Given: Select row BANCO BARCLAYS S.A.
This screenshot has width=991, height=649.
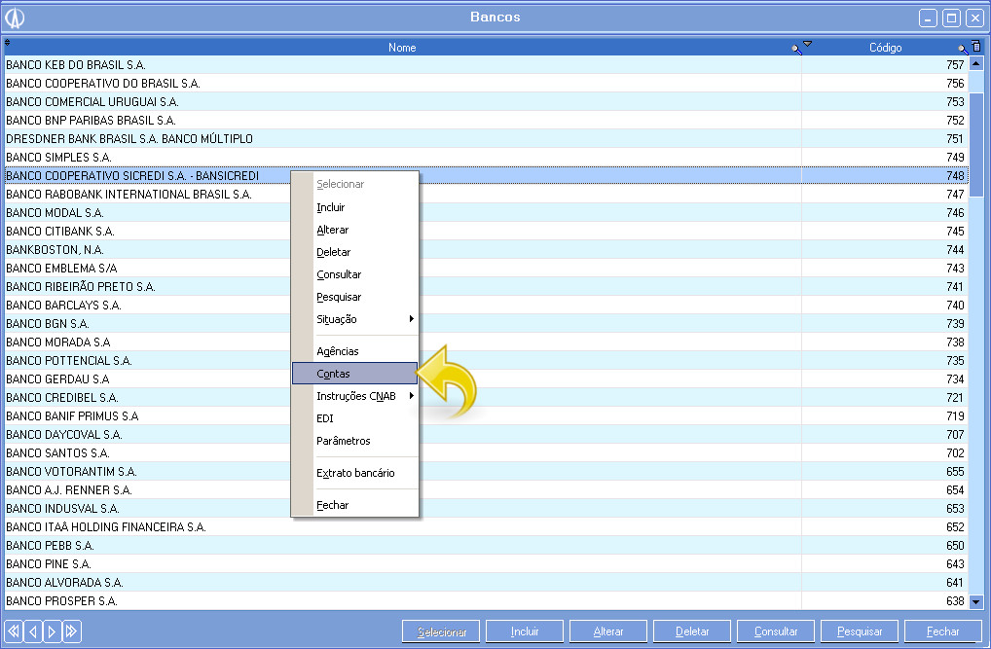Looking at the screenshot, I should pyautogui.click(x=486, y=306).
